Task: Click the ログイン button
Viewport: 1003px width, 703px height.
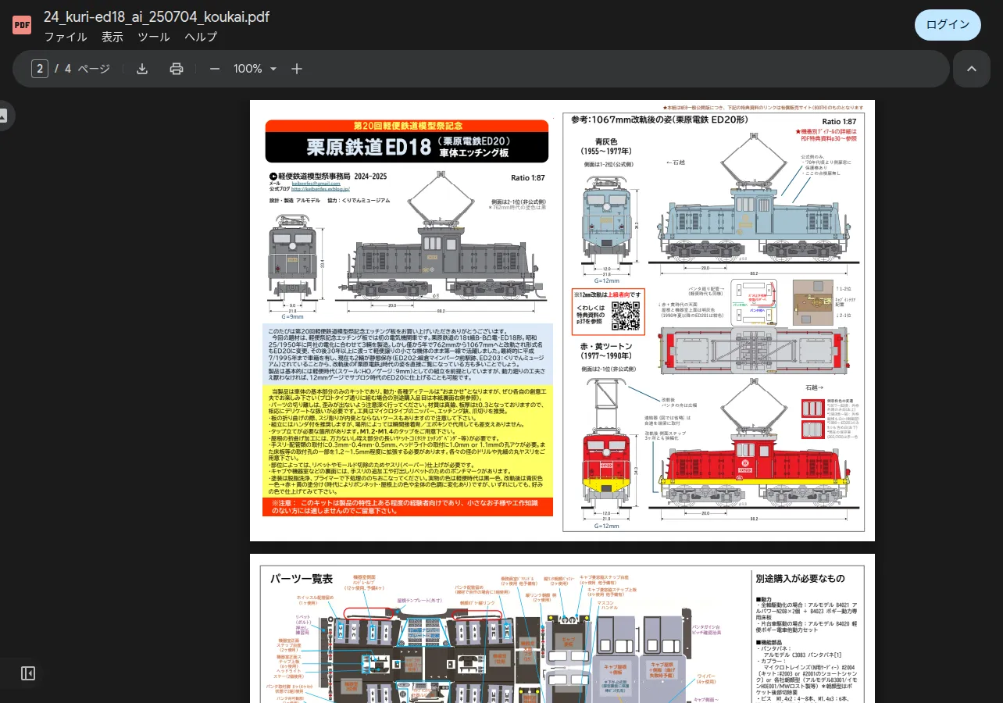Action: point(948,25)
